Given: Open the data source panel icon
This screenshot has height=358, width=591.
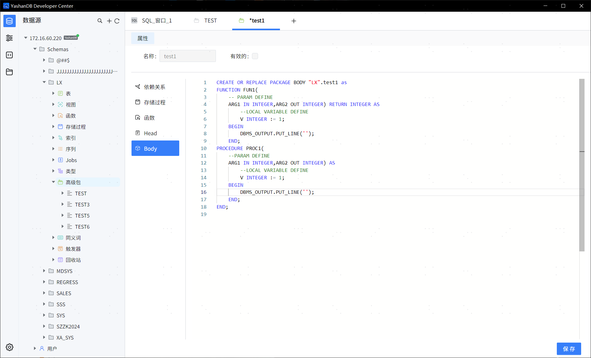Looking at the screenshot, I should pos(9,21).
